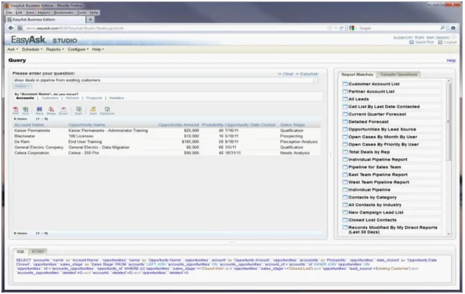Open Firefox File menu
465x294 pixels.
coord(9,13)
